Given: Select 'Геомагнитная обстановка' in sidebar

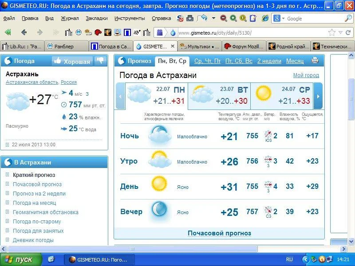Looking at the screenshot, I should click(39, 212).
